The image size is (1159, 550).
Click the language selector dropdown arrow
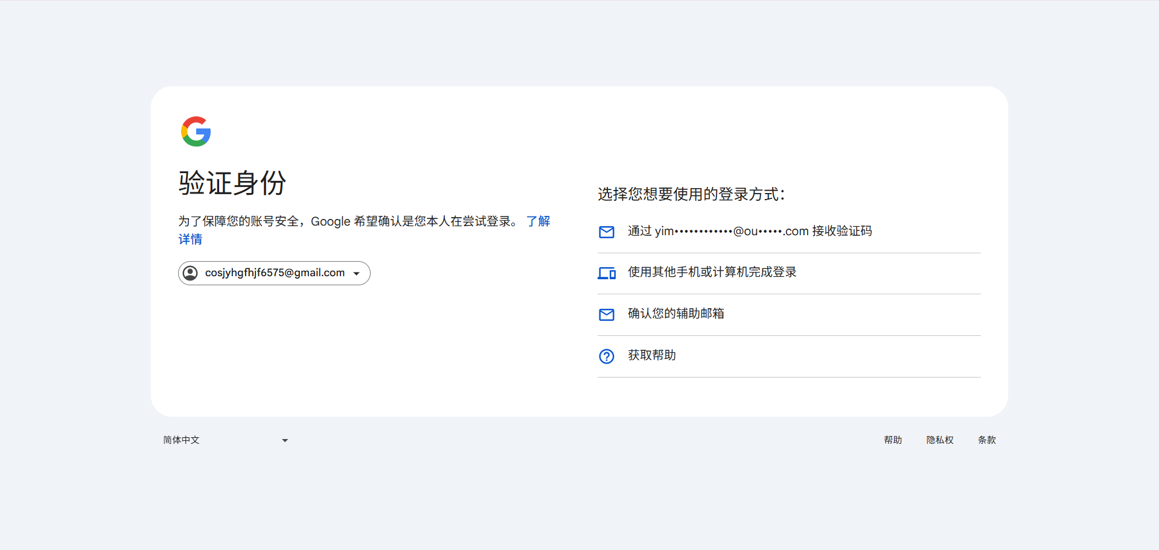click(285, 441)
